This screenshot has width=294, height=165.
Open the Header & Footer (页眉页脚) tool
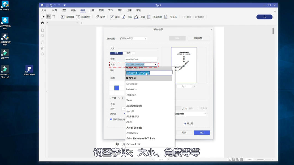click(155, 17)
